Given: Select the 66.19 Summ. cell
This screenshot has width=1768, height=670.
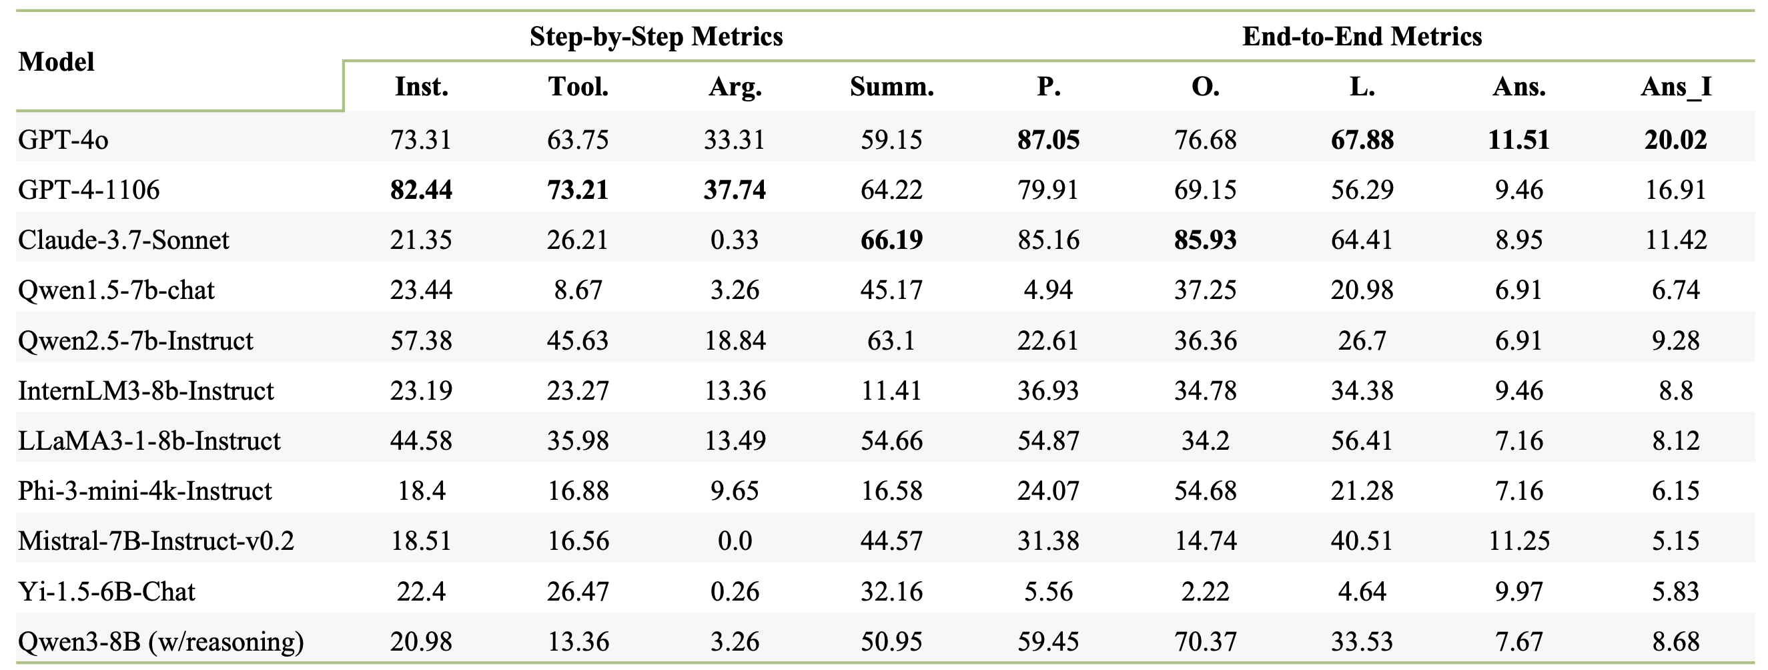Looking at the screenshot, I should point(891,240).
